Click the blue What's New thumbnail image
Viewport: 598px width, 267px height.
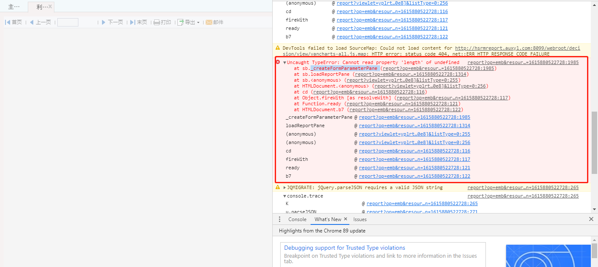(x=548, y=256)
